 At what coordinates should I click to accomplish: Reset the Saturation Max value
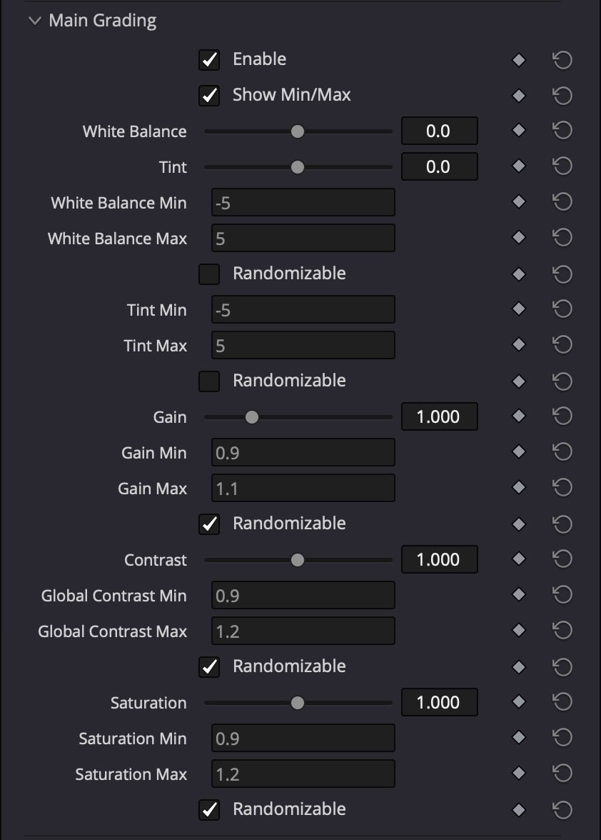563,774
